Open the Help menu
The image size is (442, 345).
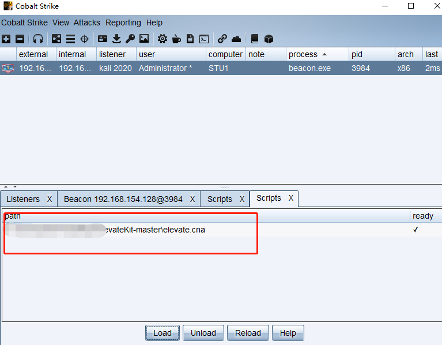pos(154,22)
